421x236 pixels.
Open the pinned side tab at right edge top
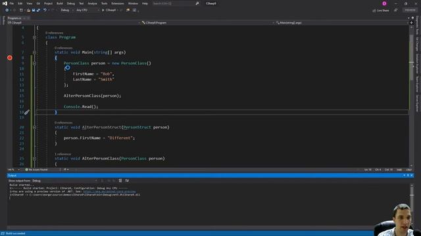tap(417, 25)
